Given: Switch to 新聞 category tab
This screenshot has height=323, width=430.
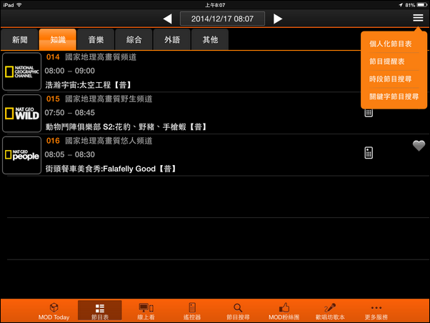Looking at the screenshot, I should point(19,39).
